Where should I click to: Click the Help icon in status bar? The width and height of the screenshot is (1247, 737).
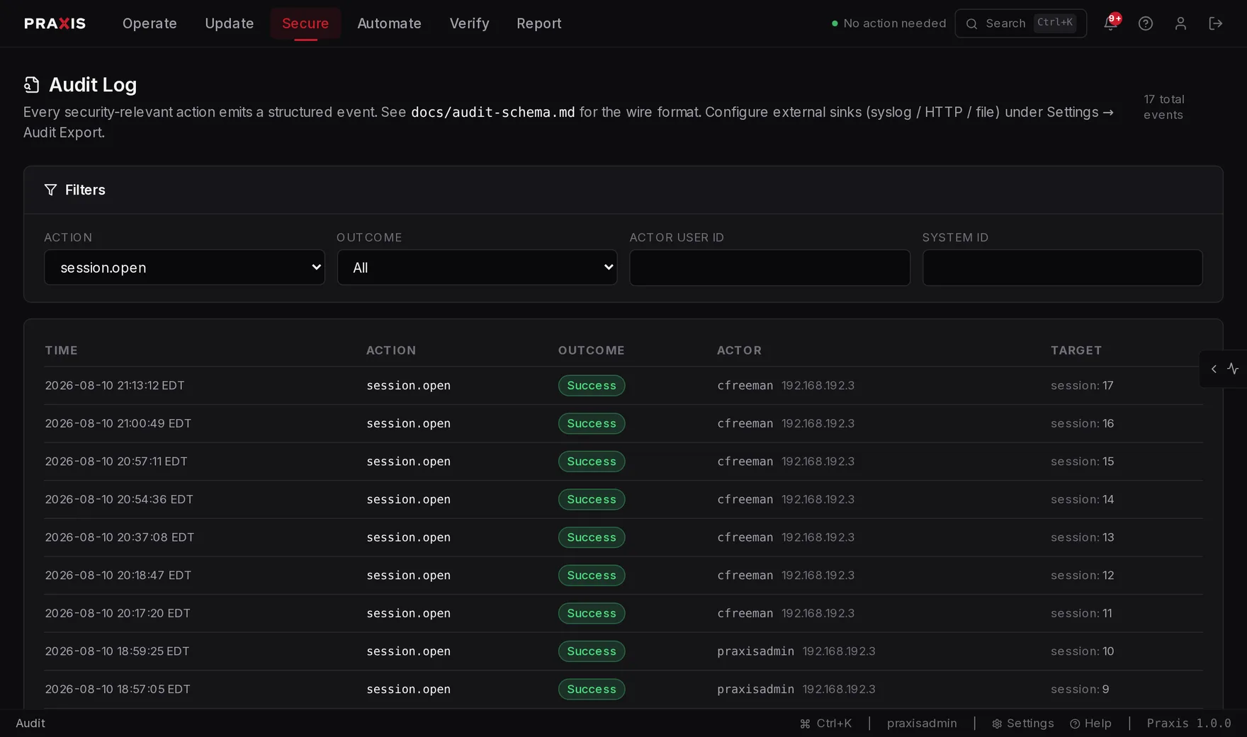coord(1075,724)
